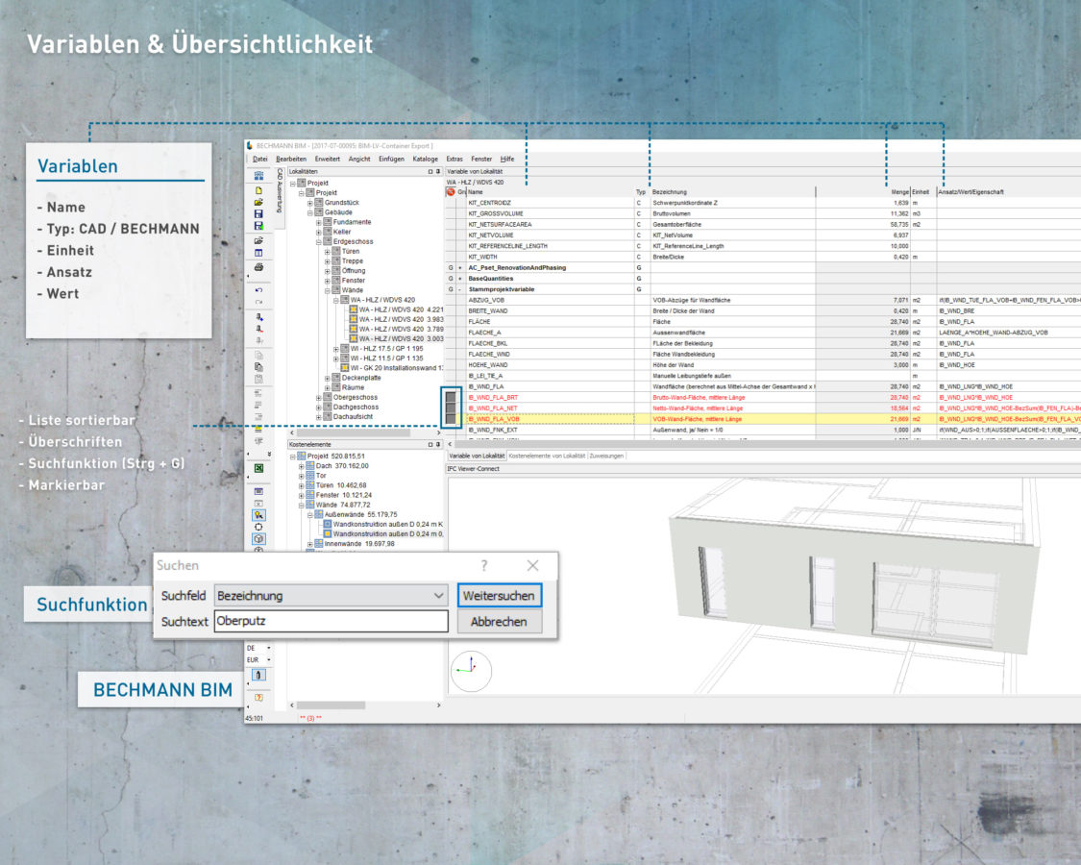Open the DE language dropdown

(269, 649)
